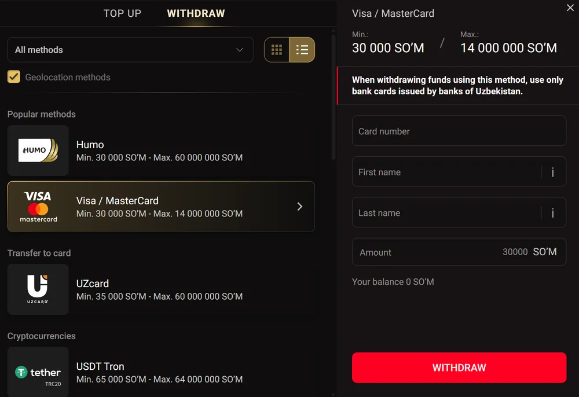This screenshot has width=579, height=397.
Task: Show First name info tooltip icon
Action: (552, 172)
